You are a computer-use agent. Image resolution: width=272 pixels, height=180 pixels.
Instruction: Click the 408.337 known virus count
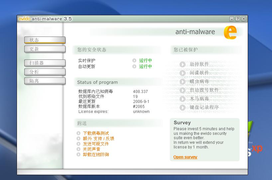coord(140,91)
